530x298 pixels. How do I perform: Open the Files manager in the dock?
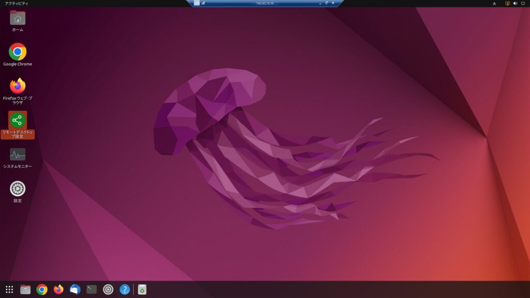pyautogui.click(x=25, y=290)
